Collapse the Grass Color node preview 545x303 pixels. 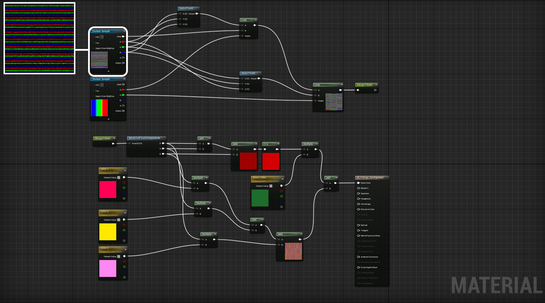282,179
